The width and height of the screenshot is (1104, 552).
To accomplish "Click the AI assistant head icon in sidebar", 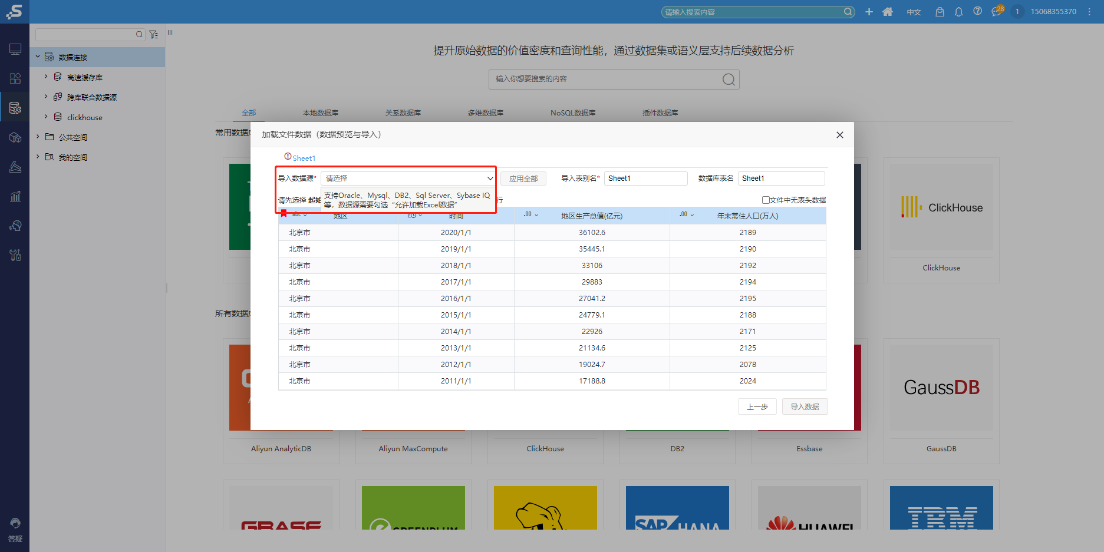I will 15,226.
